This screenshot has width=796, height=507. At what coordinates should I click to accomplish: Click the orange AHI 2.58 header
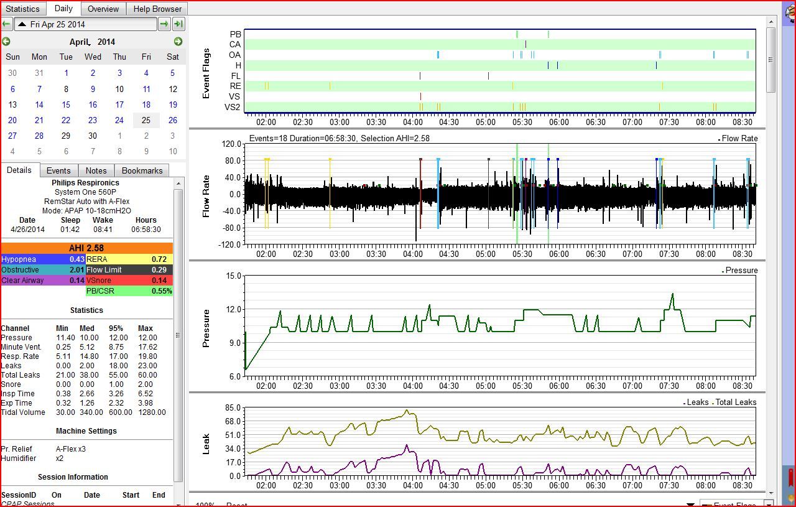[86, 248]
